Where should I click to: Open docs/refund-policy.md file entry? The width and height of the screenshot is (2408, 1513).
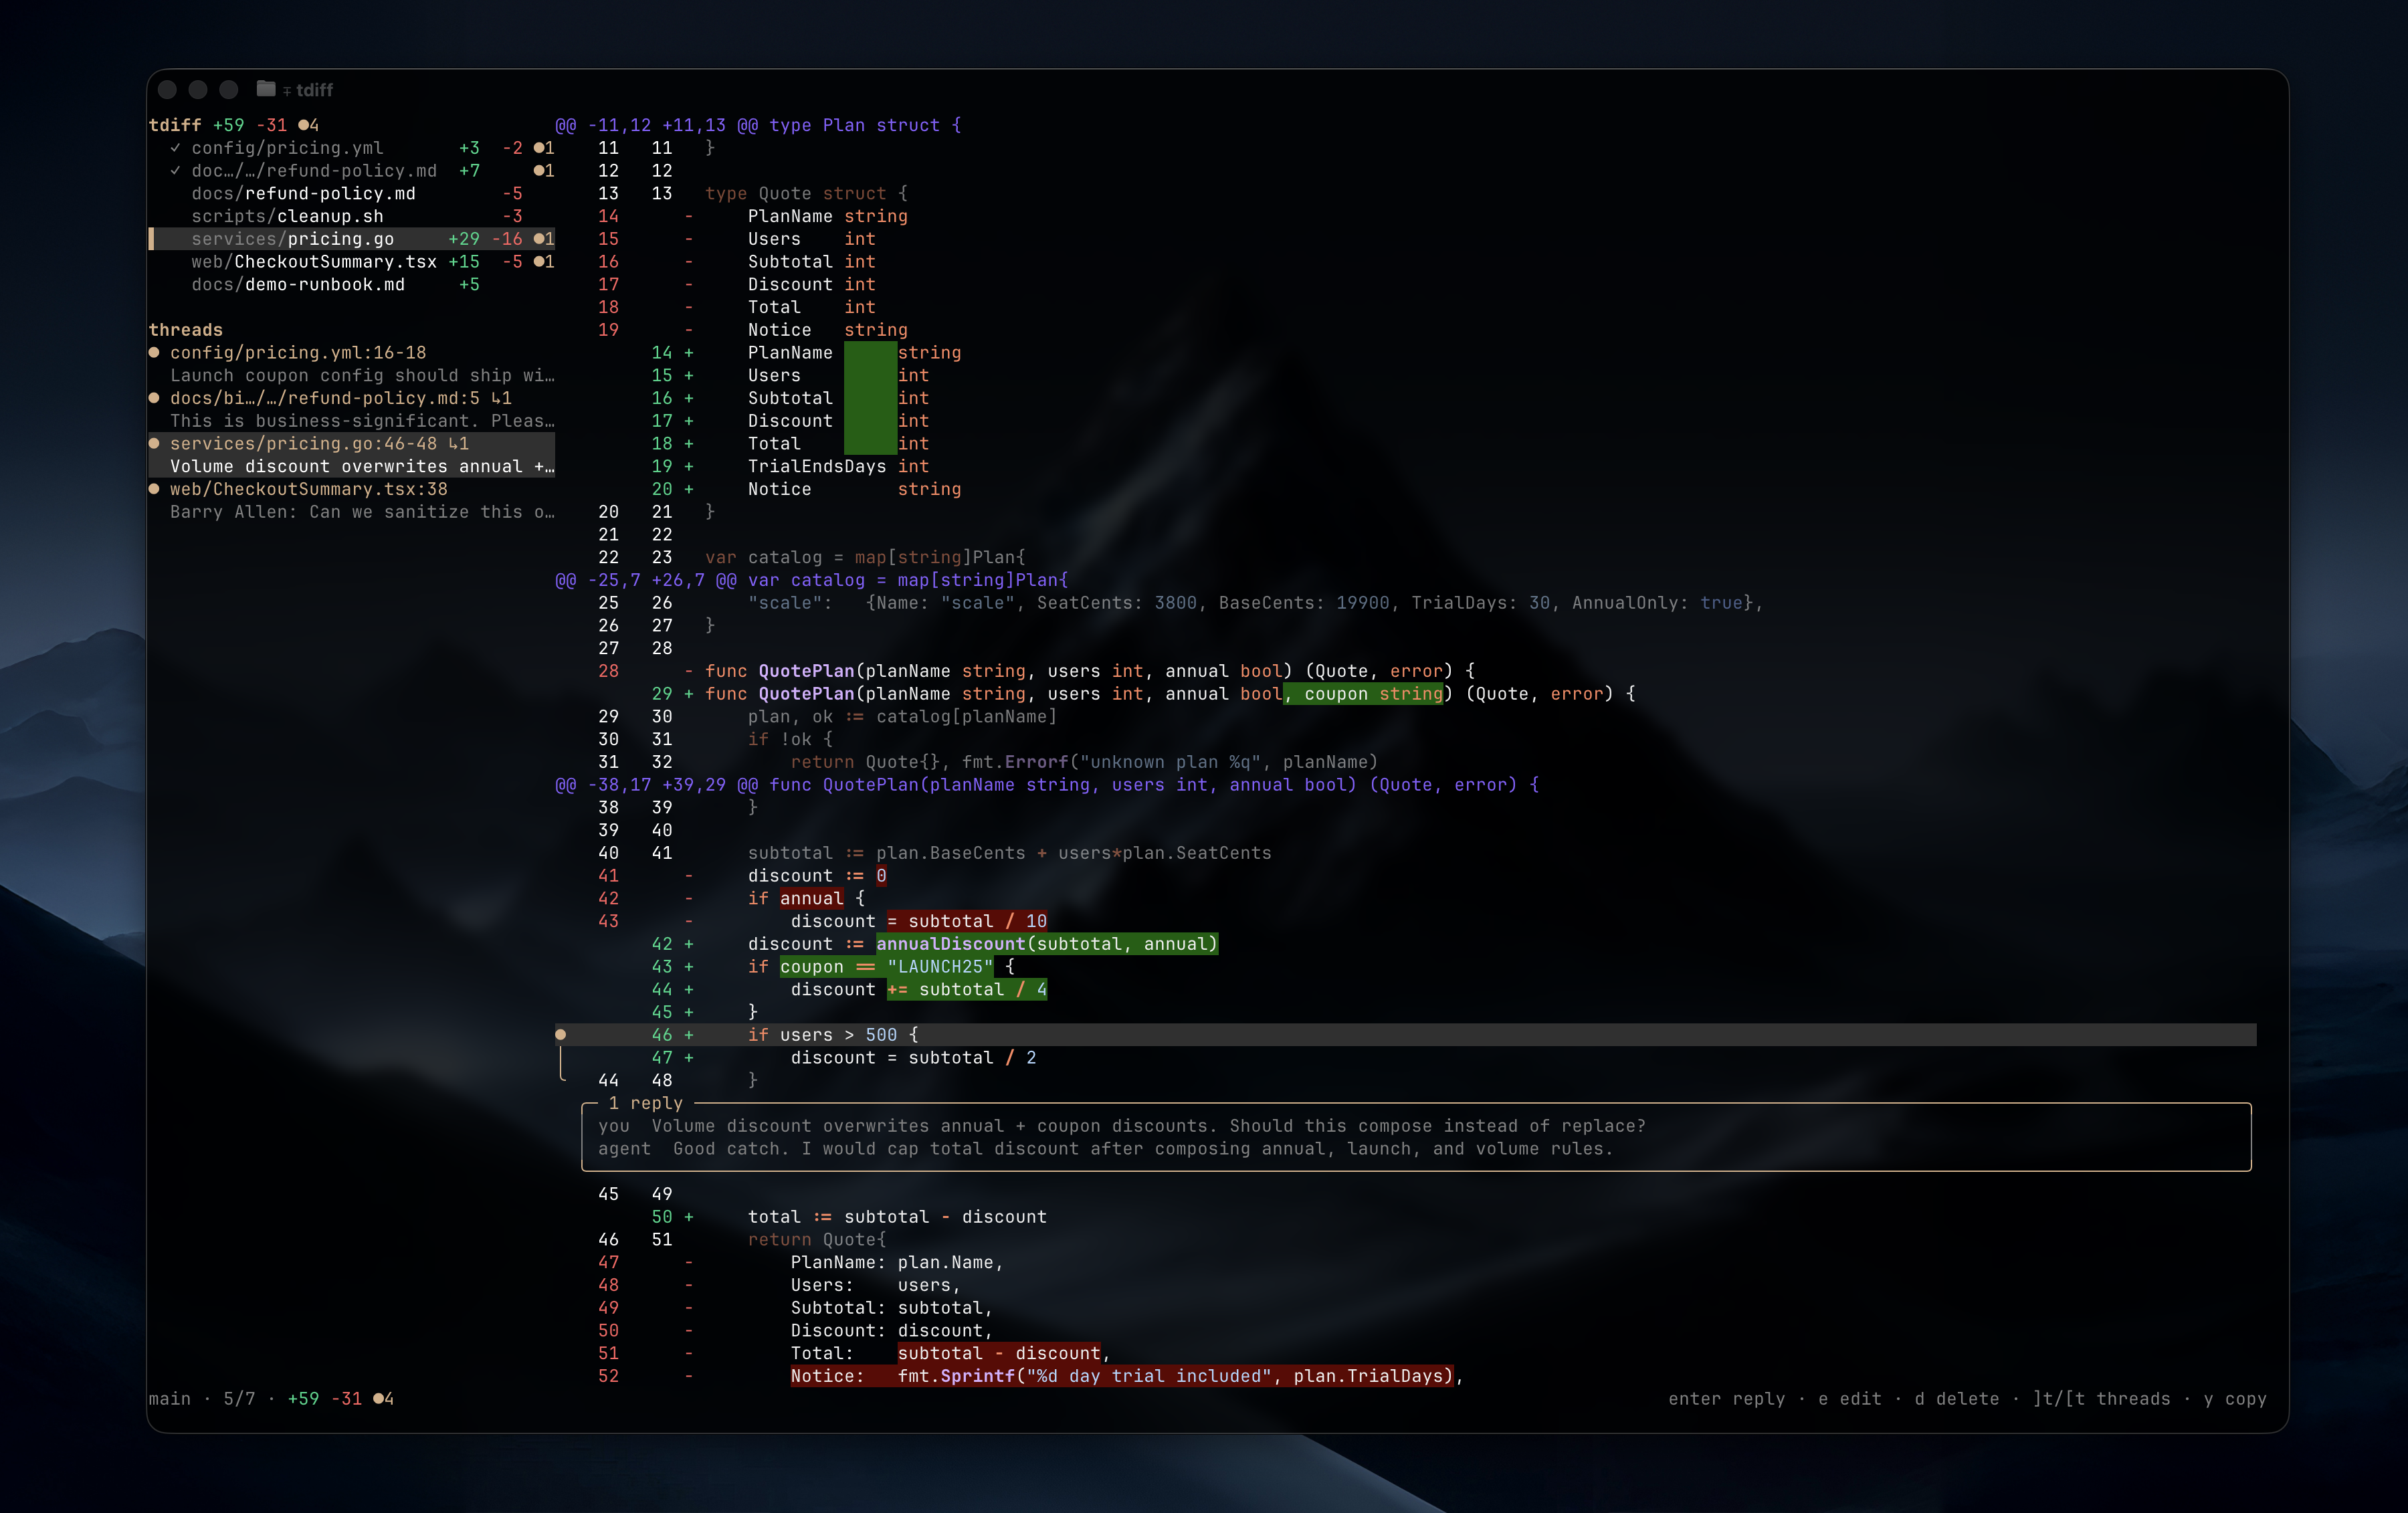click(303, 193)
